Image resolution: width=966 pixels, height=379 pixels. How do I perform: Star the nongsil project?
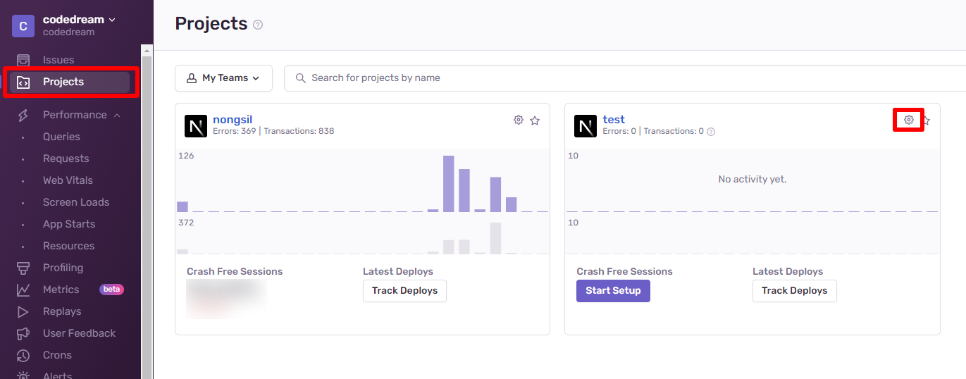(535, 120)
